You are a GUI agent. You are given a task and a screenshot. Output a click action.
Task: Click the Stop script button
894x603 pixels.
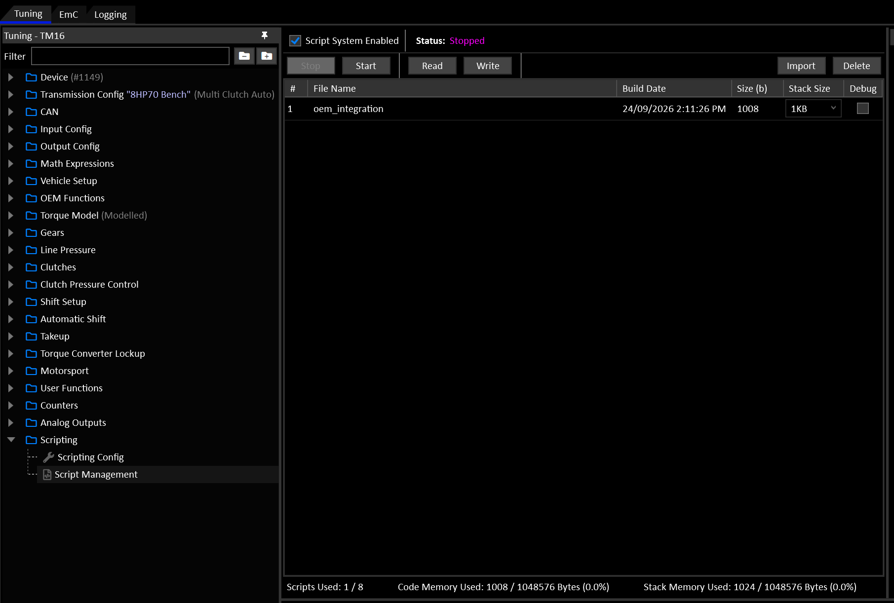click(x=311, y=66)
